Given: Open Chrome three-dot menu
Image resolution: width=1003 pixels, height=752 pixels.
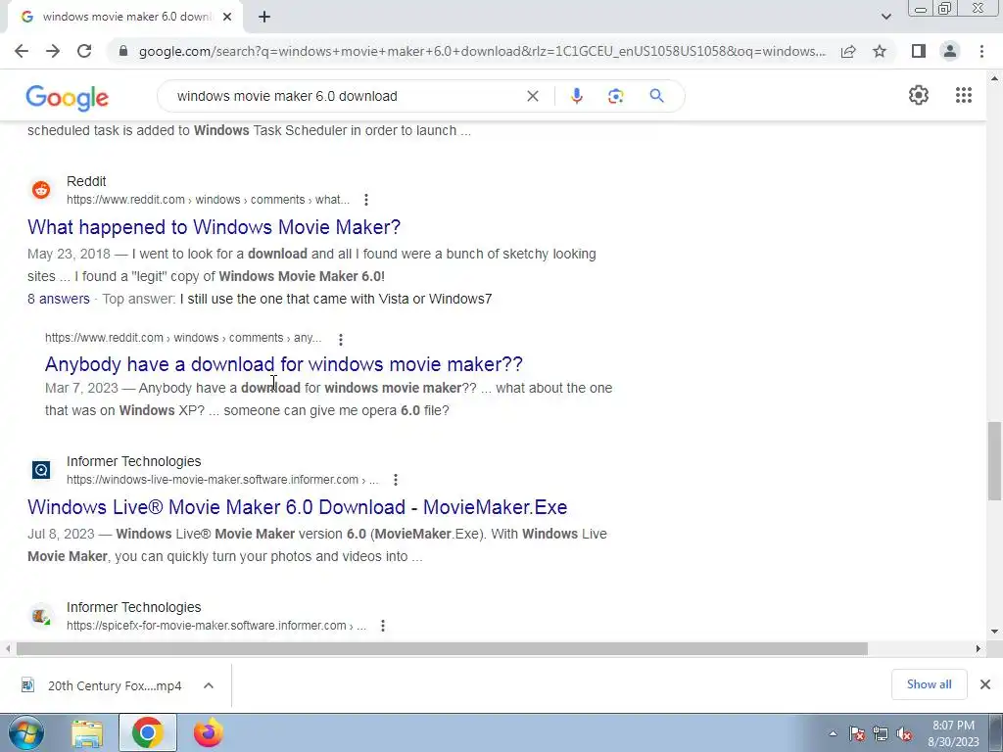Looking at the screenshot, I should 981,51.
